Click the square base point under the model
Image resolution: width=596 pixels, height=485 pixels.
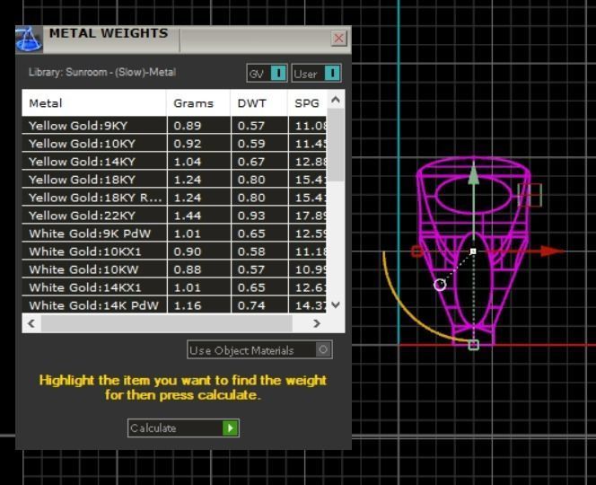[x=474, y=345]
